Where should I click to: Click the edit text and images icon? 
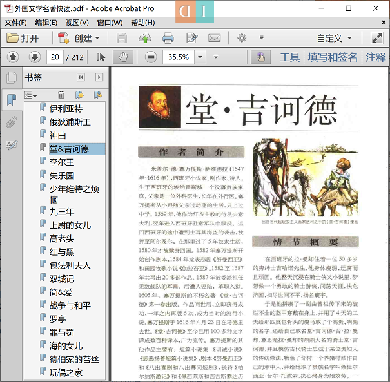coord(191,38)
